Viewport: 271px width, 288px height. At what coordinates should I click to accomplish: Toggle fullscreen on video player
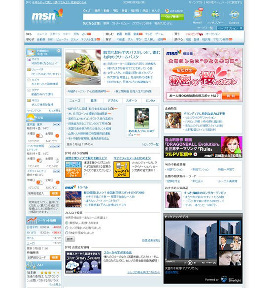click(214, 263)
